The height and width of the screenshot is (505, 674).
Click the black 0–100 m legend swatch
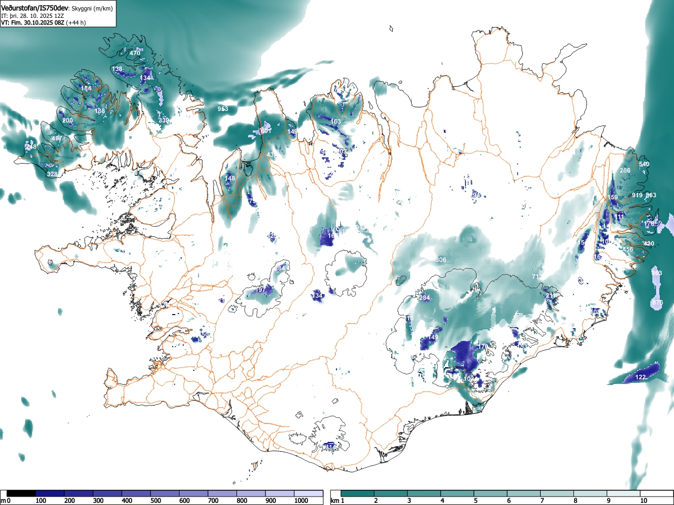pyautogui.click(x=22, y=493)
